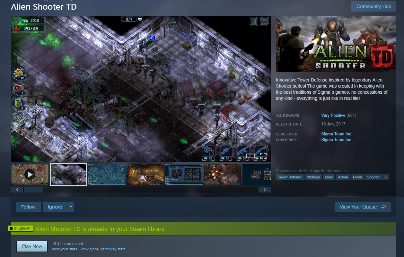Screen dimensions: 404x257
Task: Open the Very Positive reviews link
Action: (333, 116)
